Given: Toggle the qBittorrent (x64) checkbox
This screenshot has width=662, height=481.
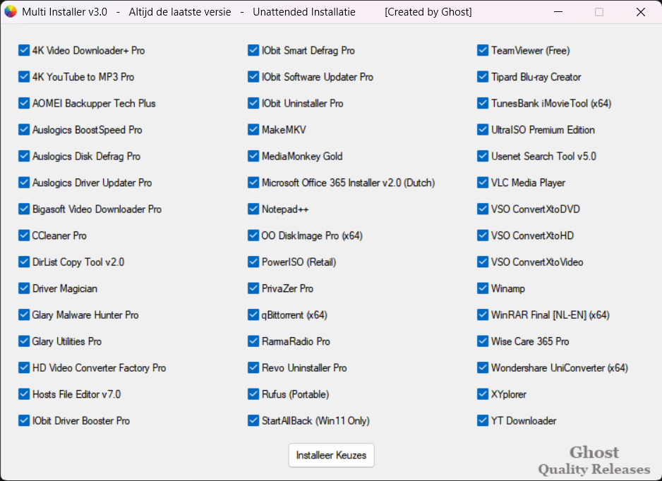Looking at the screenshot, I should (x=253, y=315).
